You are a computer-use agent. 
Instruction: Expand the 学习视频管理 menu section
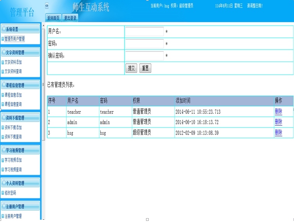pyautogui.click(x=20, y=150)
